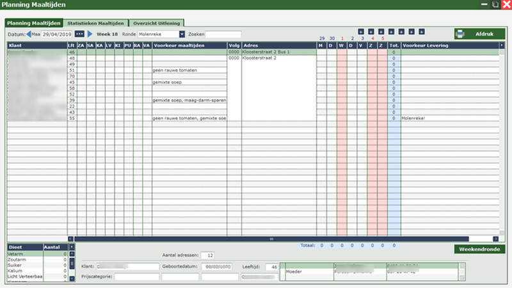This screenshot has width=512, height=288.
Task: Switch to Statistieken Maaltijden tab
Action: pyautogui.click(x=96, y=23)
